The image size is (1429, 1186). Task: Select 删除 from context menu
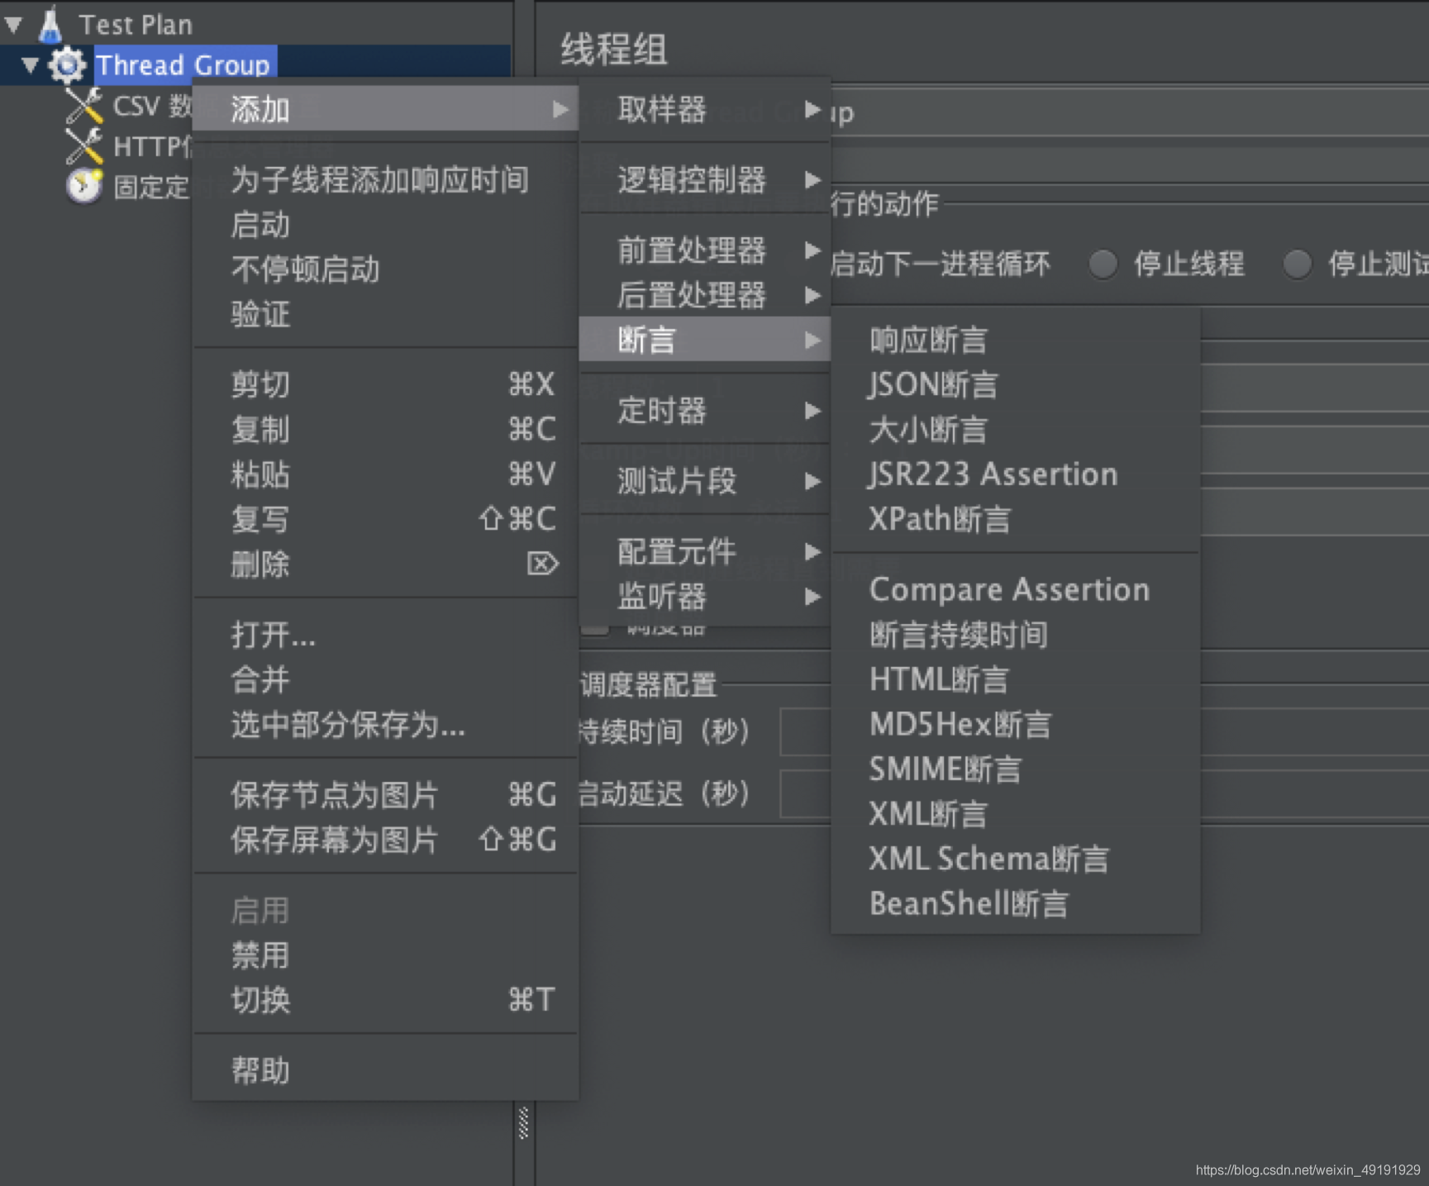tap(385, 564)
